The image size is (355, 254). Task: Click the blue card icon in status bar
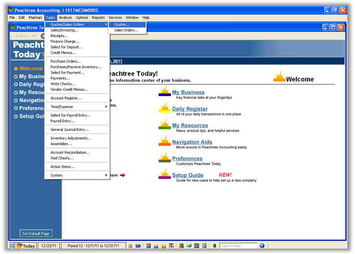pyautogui.click(x=138, y=246)
